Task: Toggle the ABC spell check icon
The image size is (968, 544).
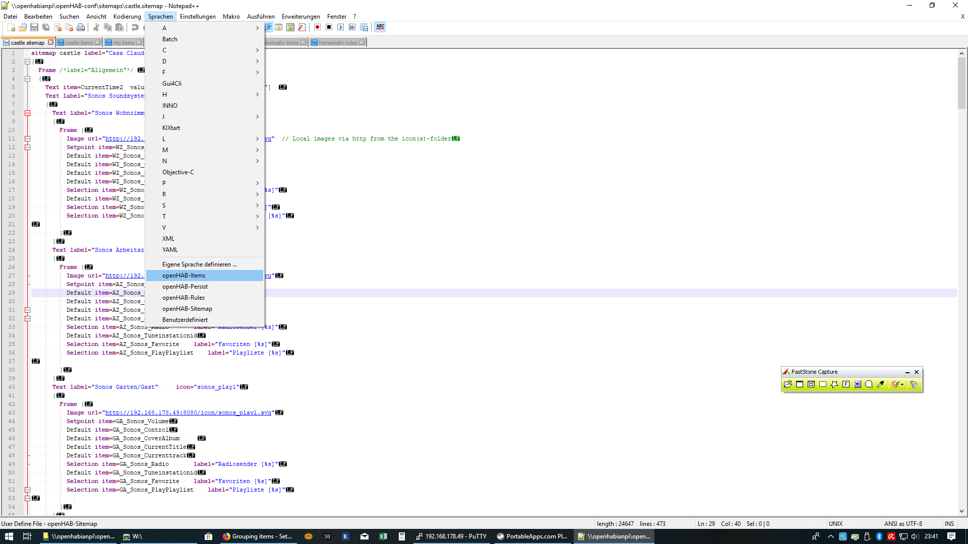Action: tap(380, 27)
